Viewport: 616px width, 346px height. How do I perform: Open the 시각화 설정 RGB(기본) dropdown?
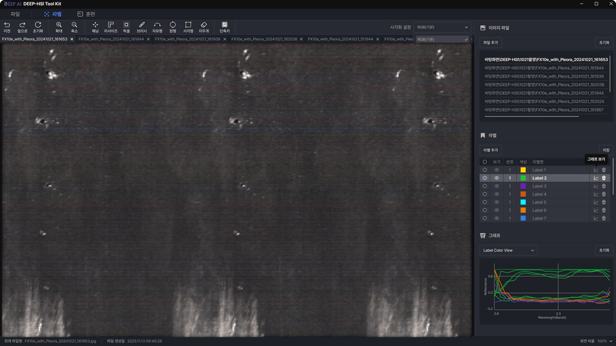click(x=442, y=27)
